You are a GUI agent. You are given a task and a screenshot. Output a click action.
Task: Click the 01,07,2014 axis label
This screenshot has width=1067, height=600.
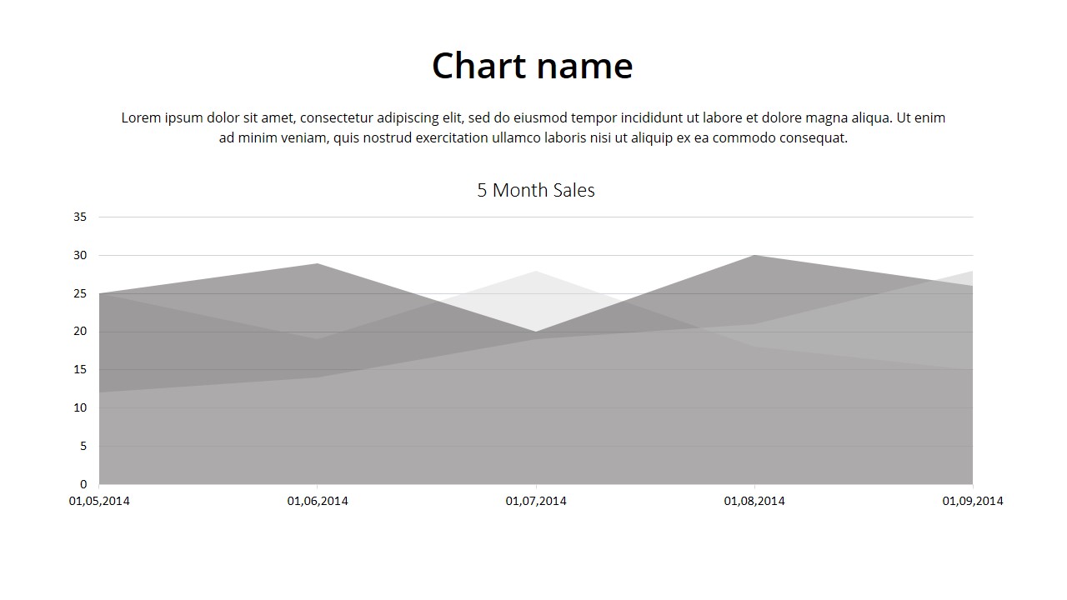coord(536,501)
